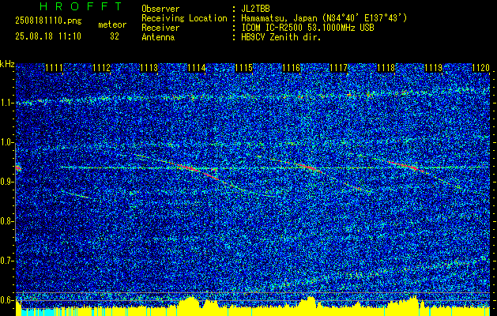The image size is (497, 316).
Task: Click the 1114 time marker
Action: pos(197,67)
